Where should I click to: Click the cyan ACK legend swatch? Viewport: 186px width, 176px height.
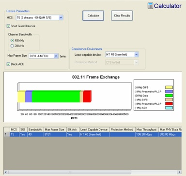(169, 108)
